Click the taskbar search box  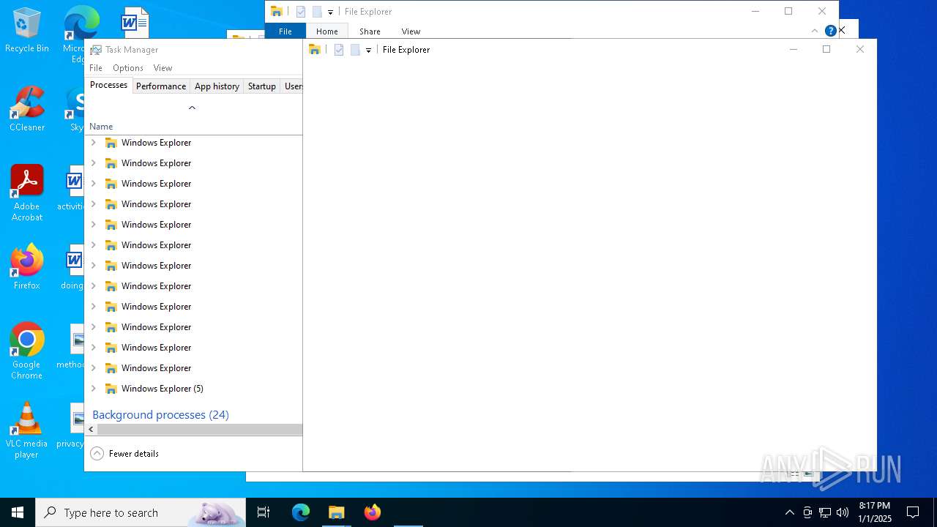(141, 512)
